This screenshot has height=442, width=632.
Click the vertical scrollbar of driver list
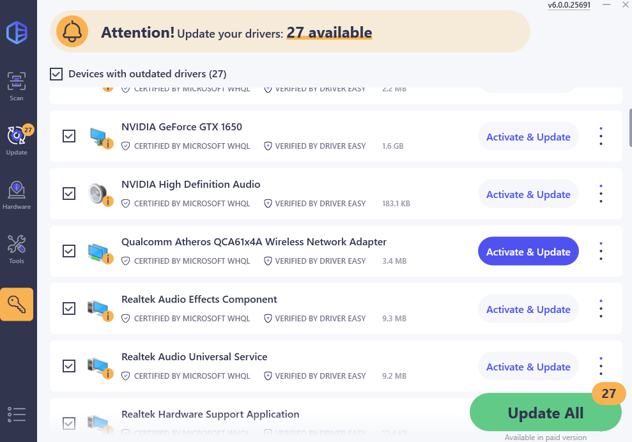[629, 128]
